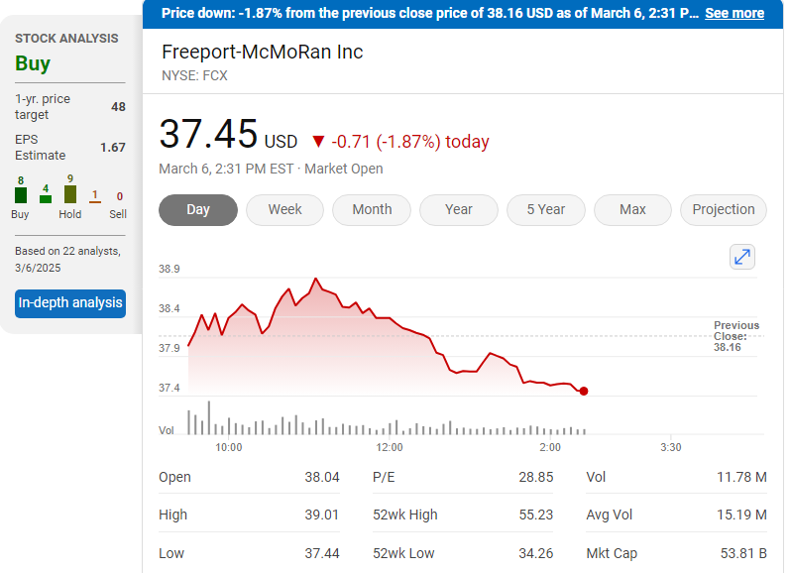Show the 5 Year price chart
This screenshot has width=790, height=573.
[546, 209]
